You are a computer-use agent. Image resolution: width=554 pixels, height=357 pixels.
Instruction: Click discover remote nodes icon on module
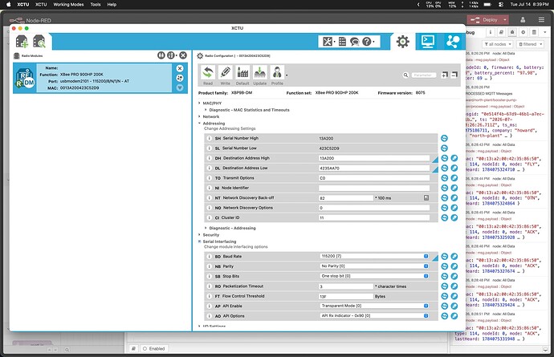click(x=180, y=78)
